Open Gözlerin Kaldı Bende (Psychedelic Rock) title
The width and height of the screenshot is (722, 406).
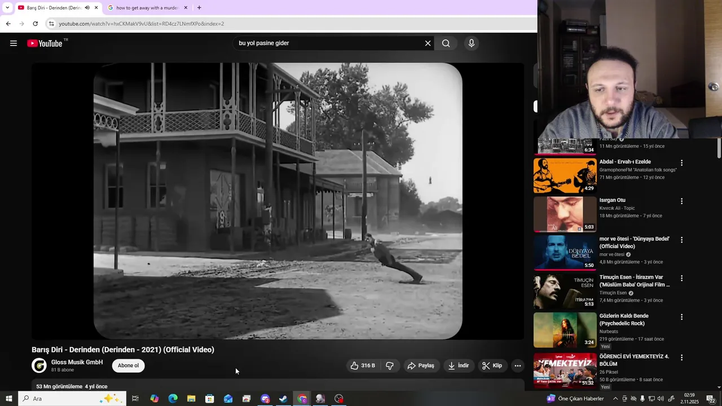point(624,320)
